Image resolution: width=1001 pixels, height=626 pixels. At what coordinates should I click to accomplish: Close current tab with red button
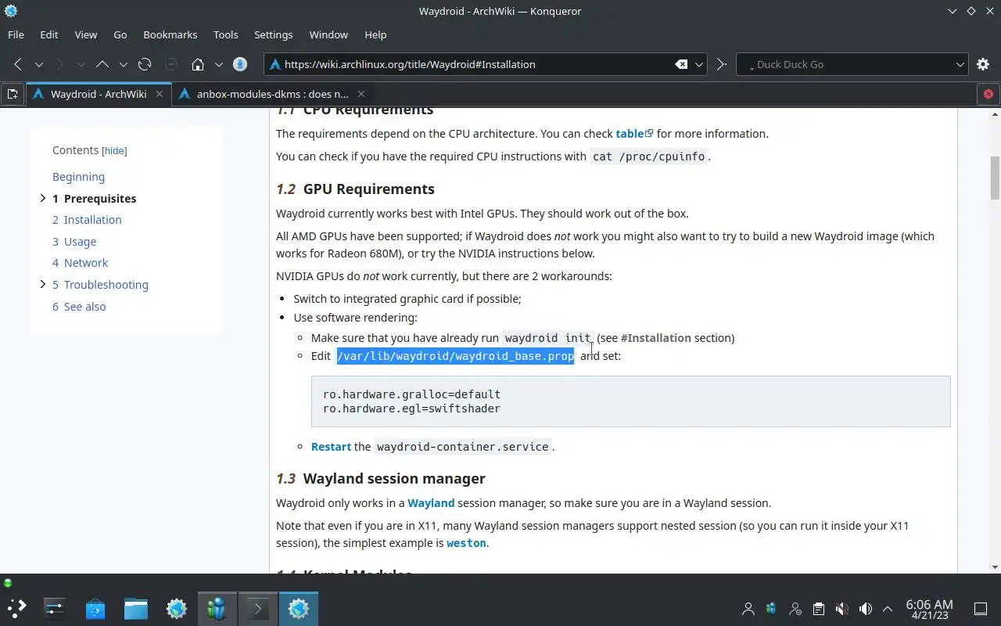pos(988,94)
